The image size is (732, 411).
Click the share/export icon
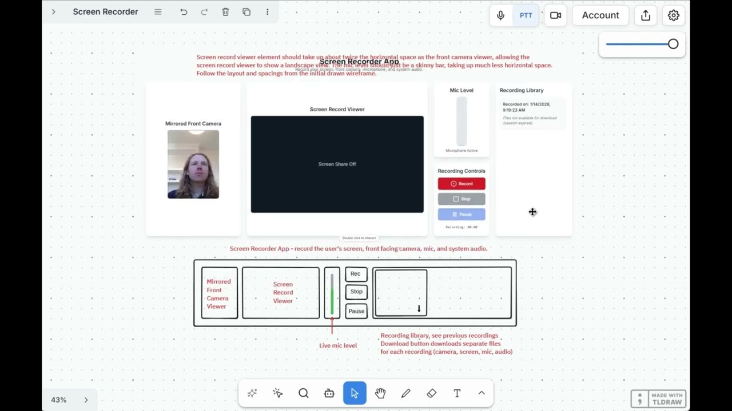646,15
